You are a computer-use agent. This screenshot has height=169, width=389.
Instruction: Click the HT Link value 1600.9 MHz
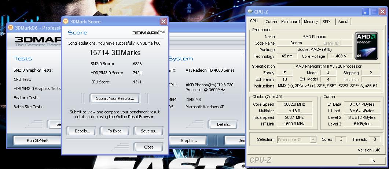(294, 124)
